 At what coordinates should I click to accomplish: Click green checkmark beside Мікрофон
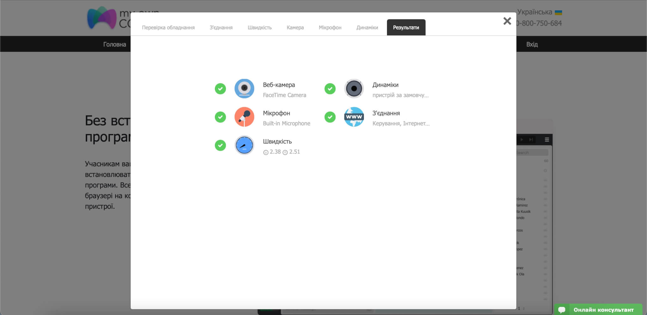pos(220,117)
